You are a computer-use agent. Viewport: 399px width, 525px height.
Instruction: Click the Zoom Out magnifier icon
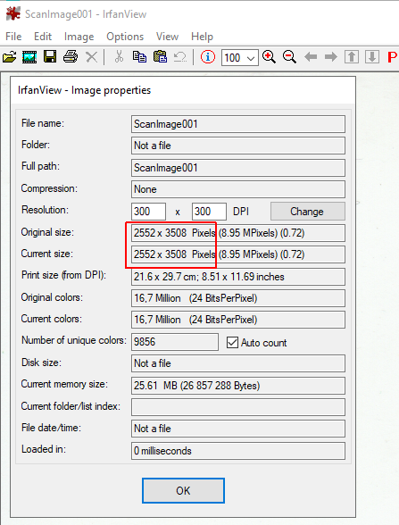point(289,57)
